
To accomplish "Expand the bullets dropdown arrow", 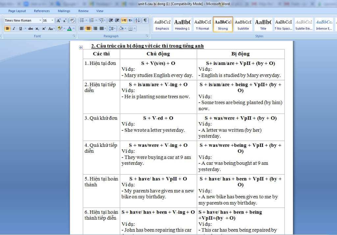I will point(87,21).
